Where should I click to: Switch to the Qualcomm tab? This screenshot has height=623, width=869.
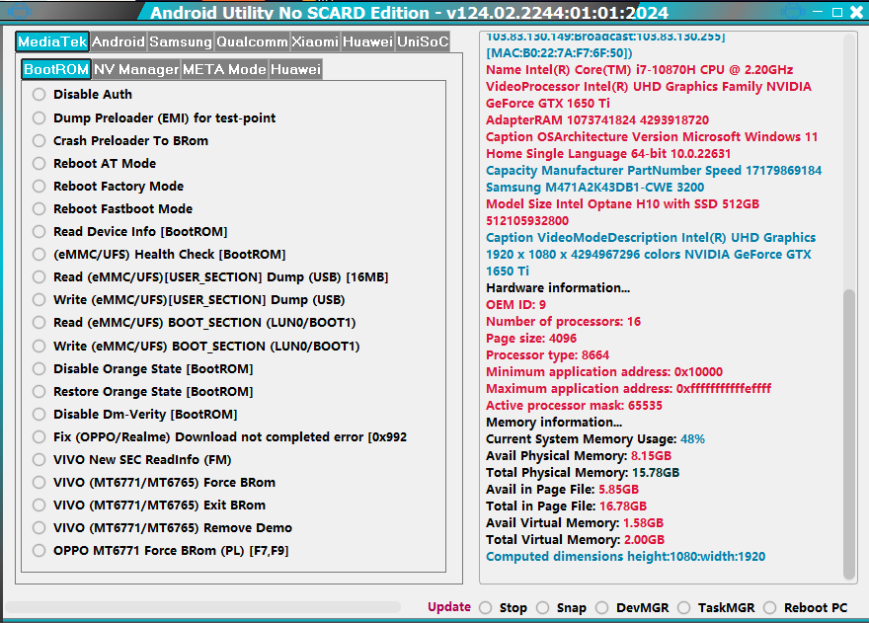(252, 42)
